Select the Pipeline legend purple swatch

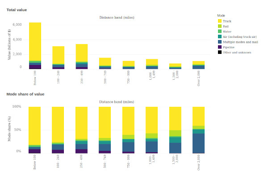(220, 47)
